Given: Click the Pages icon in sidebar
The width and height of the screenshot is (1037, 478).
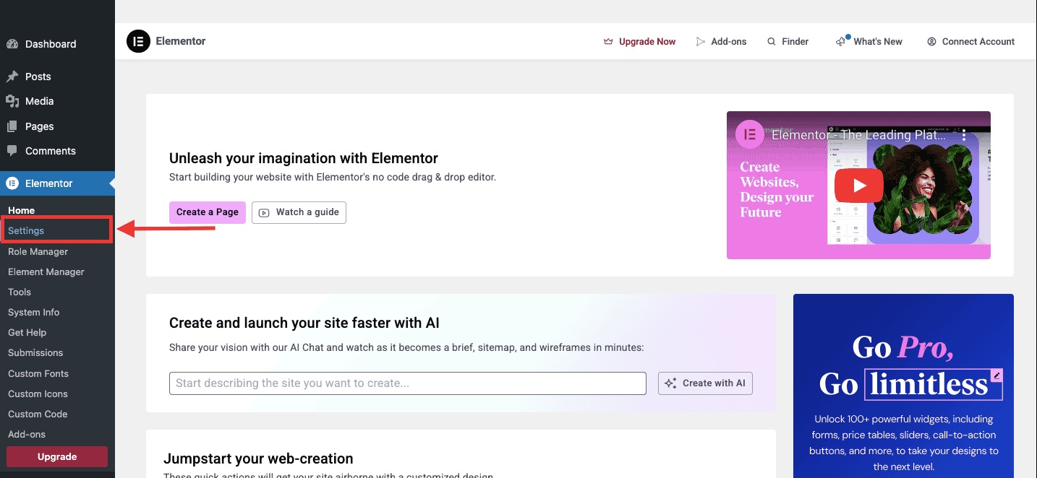Looking at the screenshot, I should tap(12, 126).
